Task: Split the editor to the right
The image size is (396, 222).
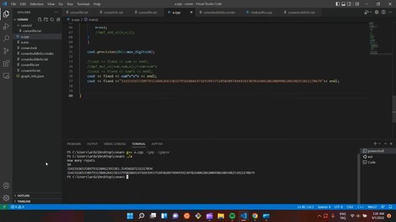Action: [384, 12]
